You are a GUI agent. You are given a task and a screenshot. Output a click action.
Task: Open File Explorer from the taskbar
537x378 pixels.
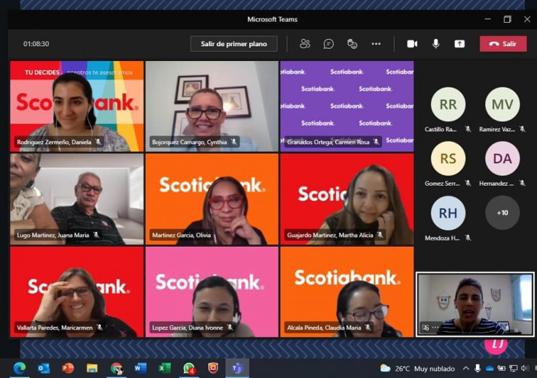[92, 368]
